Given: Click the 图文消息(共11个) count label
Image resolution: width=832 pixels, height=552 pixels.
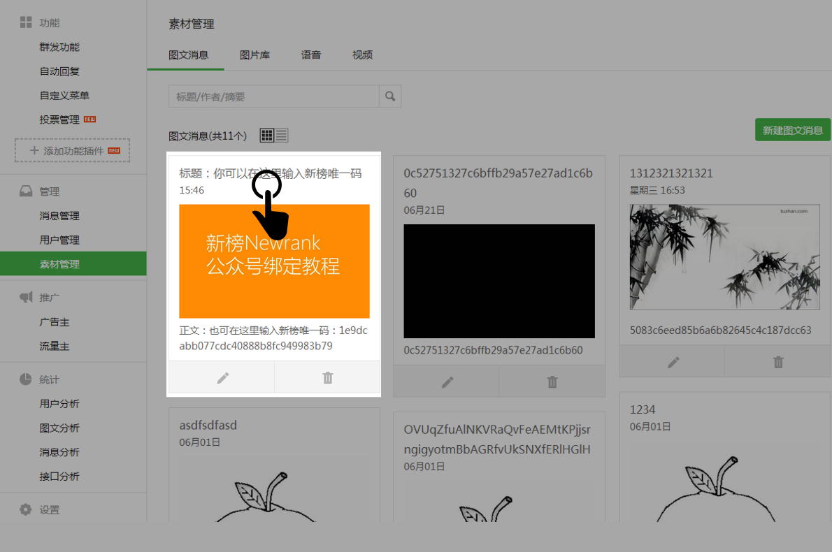Looking at the screenshot, I should click(x=208, y=136).
